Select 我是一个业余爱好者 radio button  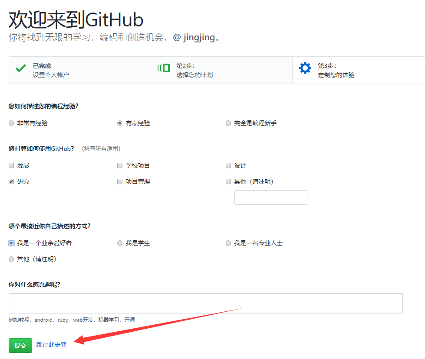click(x=11, y=243)
